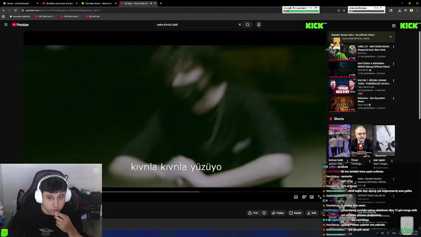Reload the current page
Viewport: 421px width, 237px height.
[x=15, y=10]
